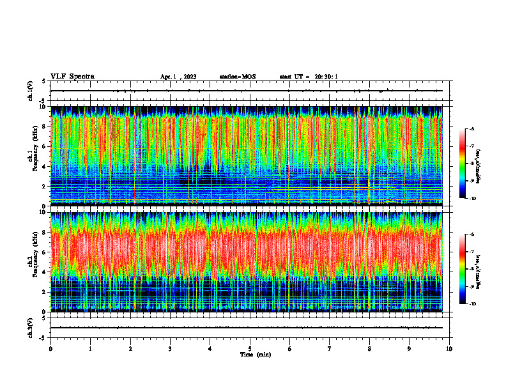Click time-axis tick label "4"
The height and width of the screenshot is (391, 506).
210,349
